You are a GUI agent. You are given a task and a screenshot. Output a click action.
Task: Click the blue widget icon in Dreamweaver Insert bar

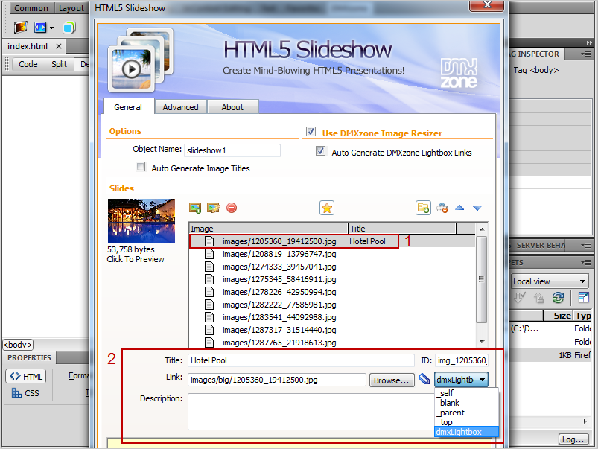40,28
